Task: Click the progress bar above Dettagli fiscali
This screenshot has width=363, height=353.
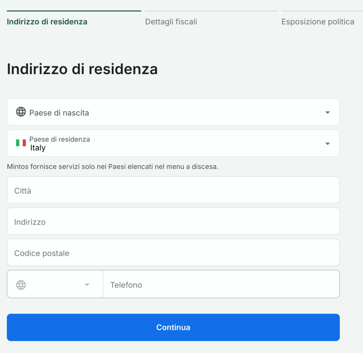Action: click(x=211, y=11)
